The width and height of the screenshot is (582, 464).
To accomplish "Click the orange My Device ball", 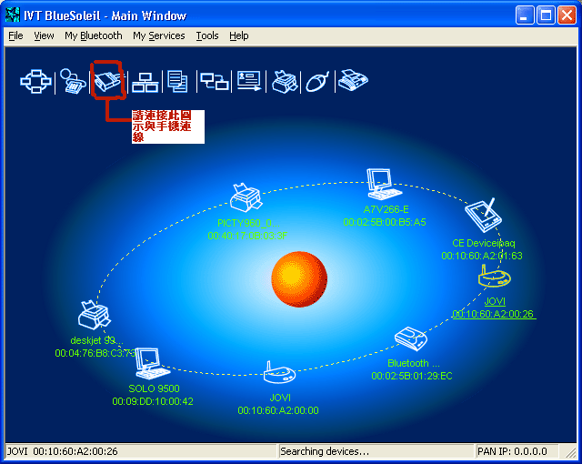I will point(299,279).
